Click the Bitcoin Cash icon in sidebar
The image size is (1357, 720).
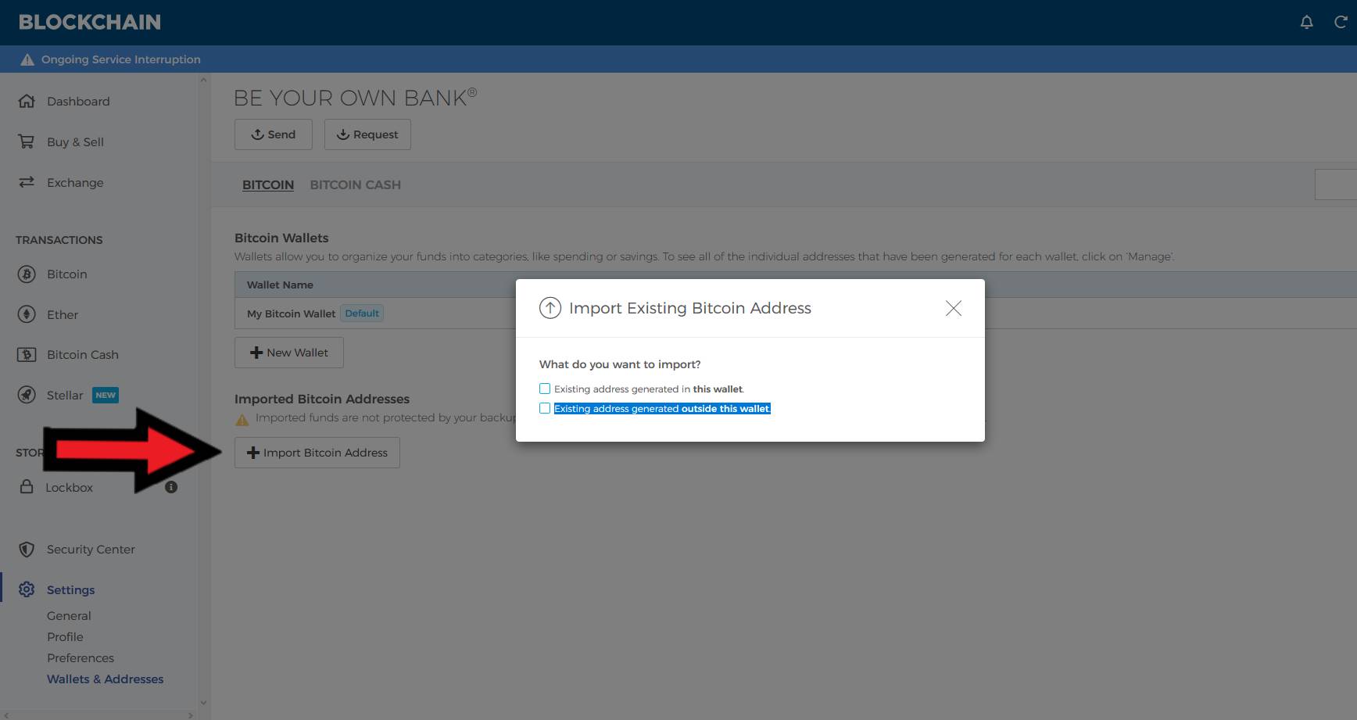coord(27,355)
